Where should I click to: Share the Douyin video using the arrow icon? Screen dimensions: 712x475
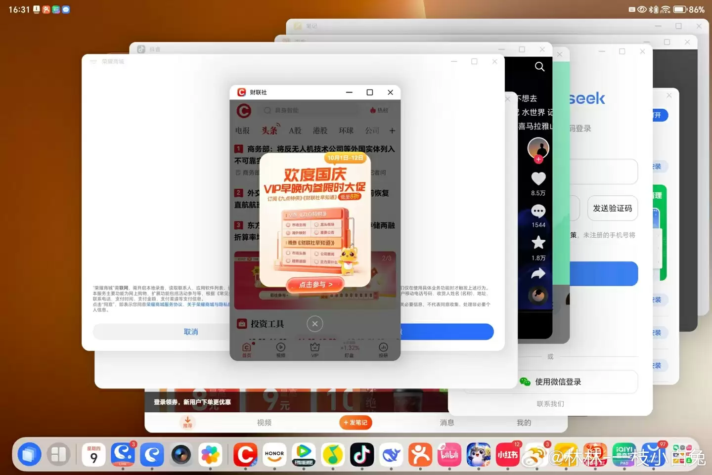click(538, 274)
